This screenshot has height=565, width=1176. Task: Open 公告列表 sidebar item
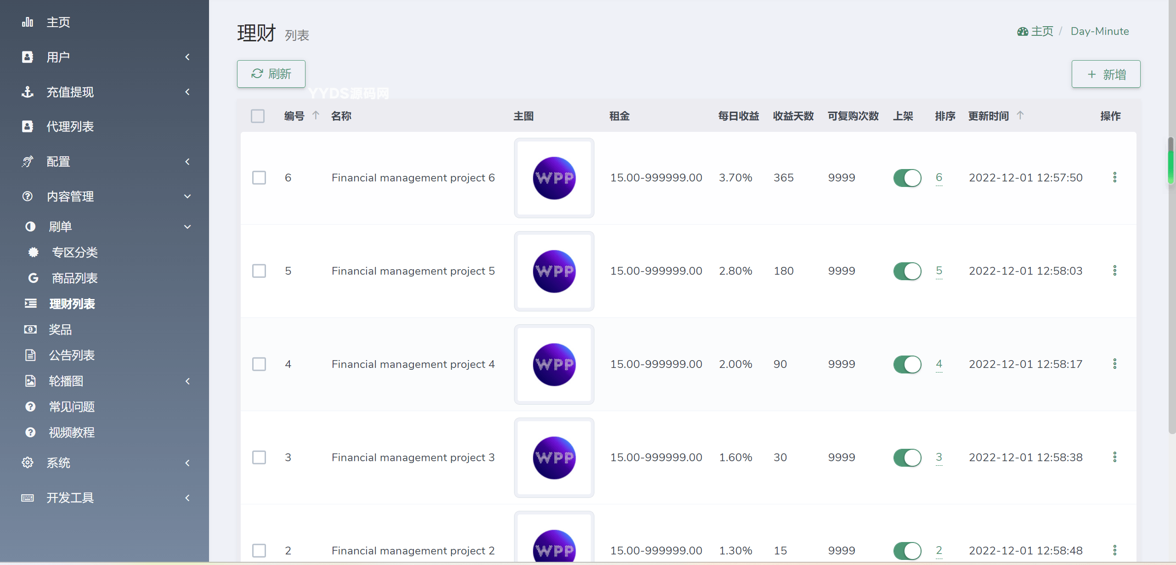click(x=72, y=355)
